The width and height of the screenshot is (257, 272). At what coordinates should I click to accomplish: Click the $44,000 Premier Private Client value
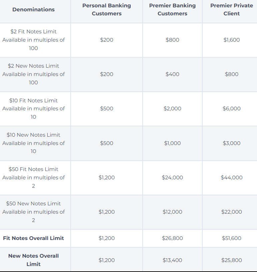232,178
